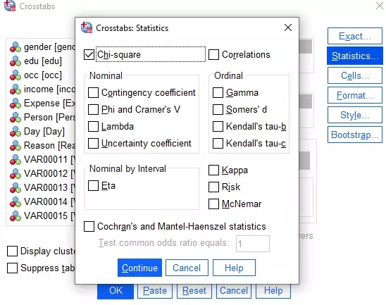Click Help in the Crosstabs window
386x305 pixels.
(x=273, y=291)
